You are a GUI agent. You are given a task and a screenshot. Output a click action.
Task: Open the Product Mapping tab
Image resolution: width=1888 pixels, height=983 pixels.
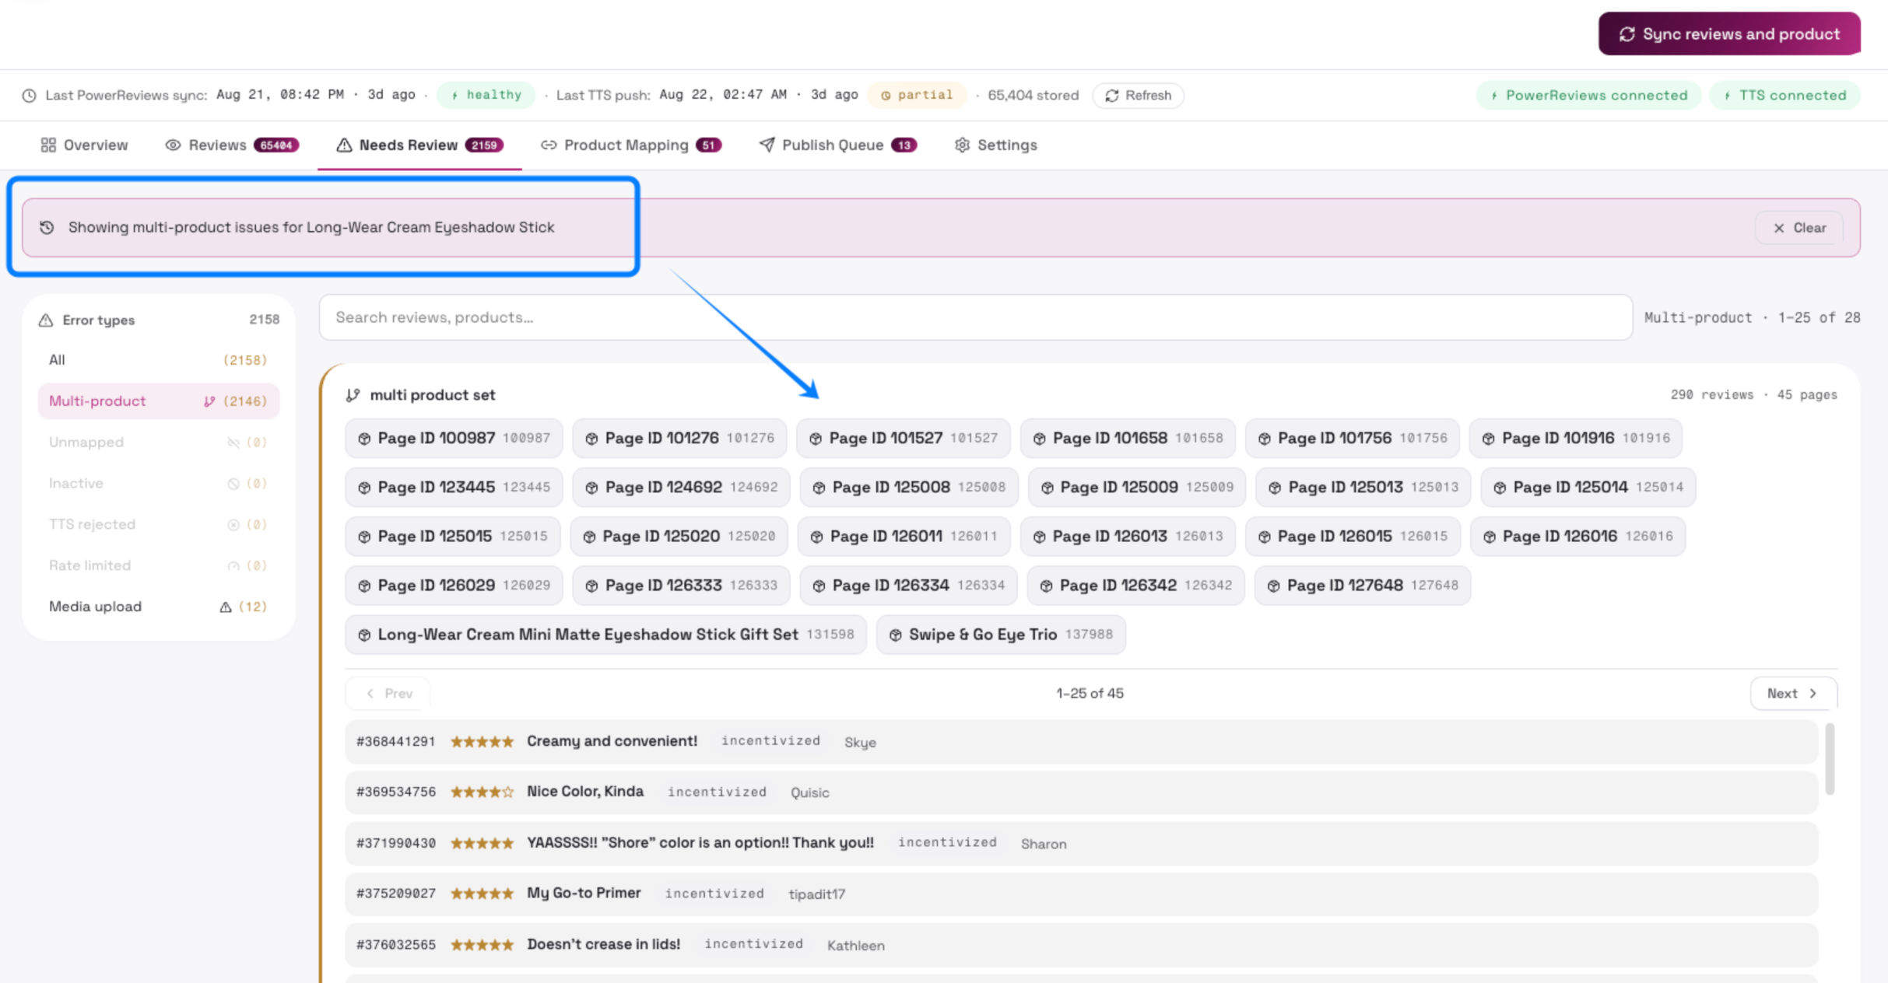pos(631,145)
